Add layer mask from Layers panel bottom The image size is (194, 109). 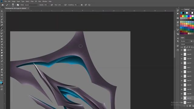tap(190, 106)
